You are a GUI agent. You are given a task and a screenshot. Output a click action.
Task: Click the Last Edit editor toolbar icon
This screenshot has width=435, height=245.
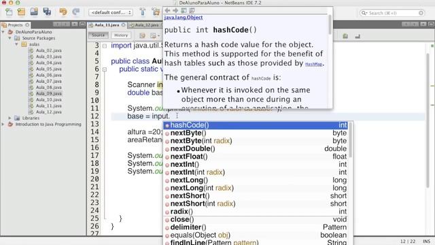pyautogui.click(x=142, y=35)
